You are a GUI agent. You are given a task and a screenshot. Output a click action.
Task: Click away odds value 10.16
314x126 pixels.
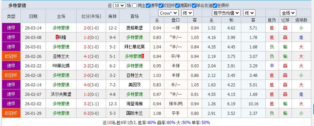coord(253,104)
